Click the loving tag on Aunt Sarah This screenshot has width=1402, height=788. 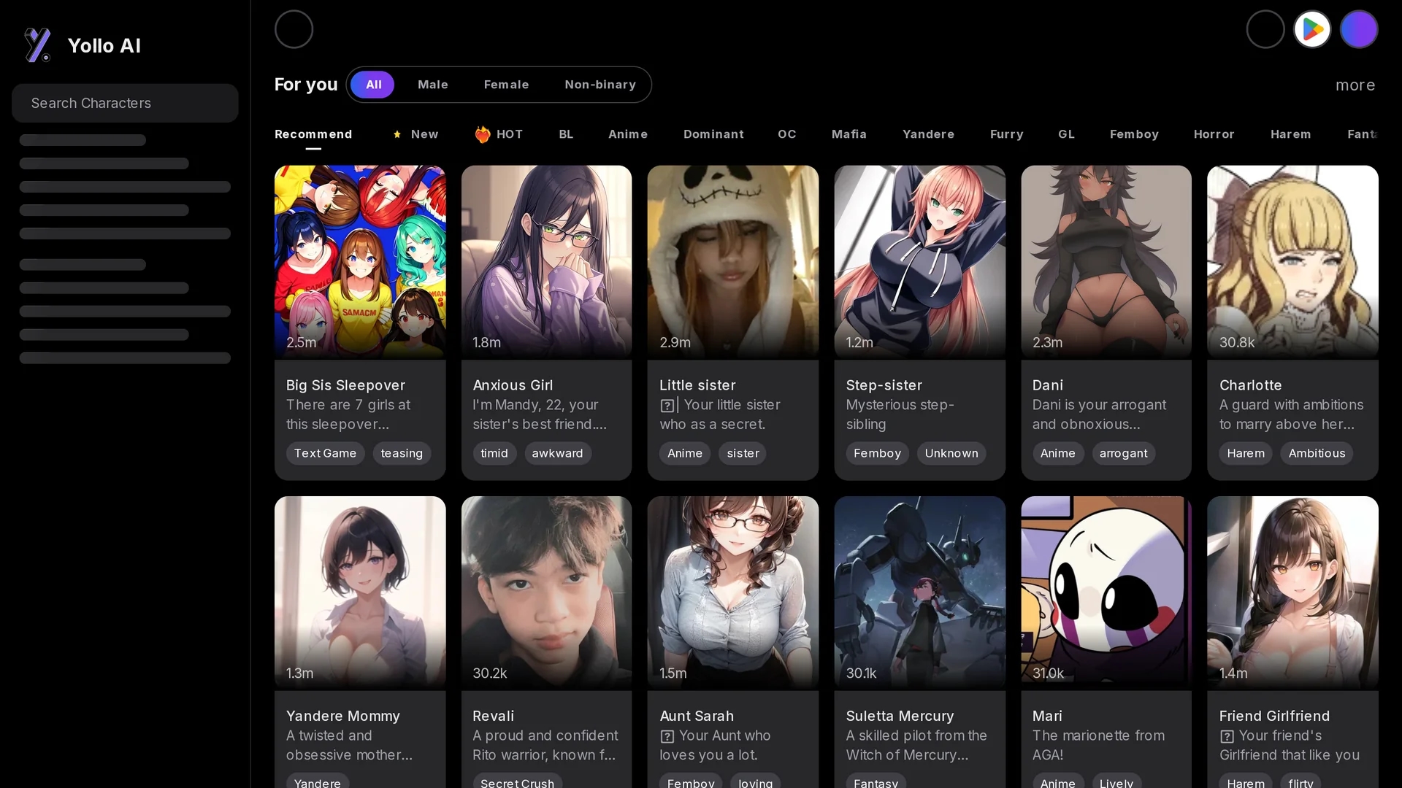(755, 782)
